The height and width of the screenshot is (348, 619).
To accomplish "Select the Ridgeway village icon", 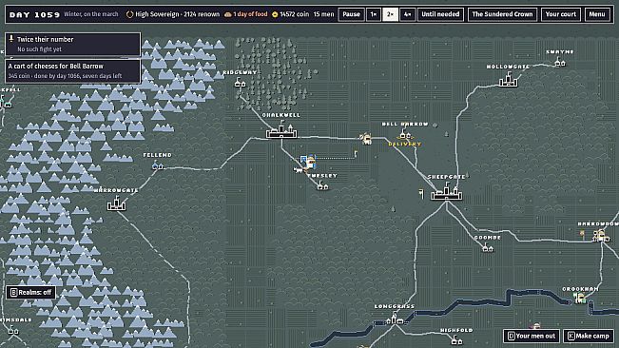I will [x=240, y=83].
